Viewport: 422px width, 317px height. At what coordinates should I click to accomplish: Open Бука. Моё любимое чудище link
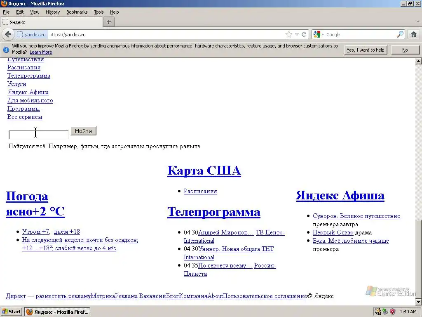(x=351, y=241)
